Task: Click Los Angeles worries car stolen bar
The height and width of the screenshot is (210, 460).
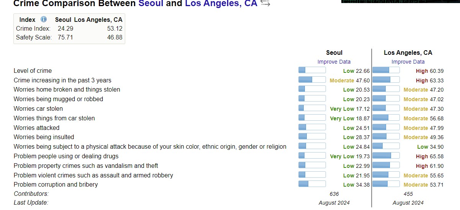Action: (x=386, y=108)
